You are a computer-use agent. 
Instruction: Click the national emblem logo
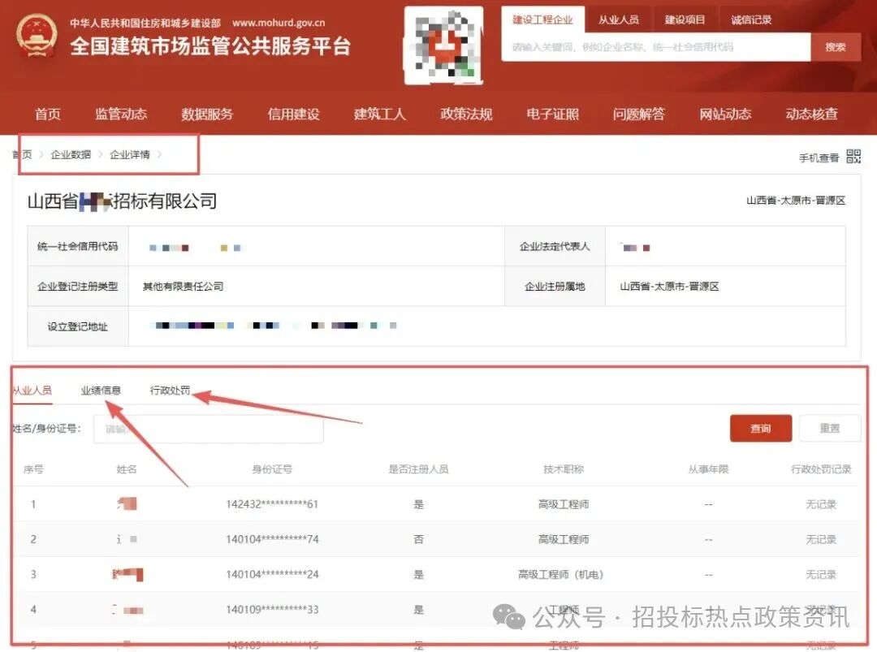[x=37, y=35]
